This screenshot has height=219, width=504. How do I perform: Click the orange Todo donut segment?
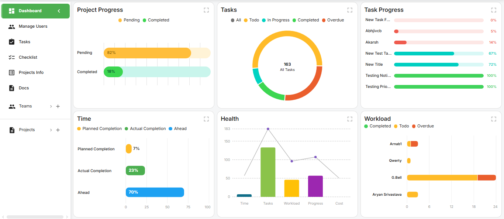tap(287, 34)
